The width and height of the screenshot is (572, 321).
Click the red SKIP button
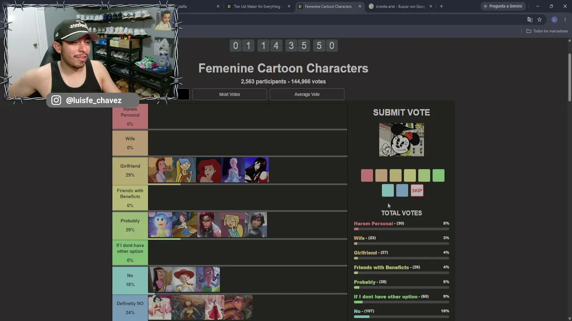coord(417,190)
